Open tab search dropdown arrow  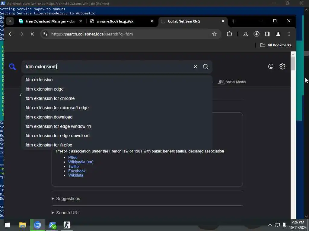(10, 21)
